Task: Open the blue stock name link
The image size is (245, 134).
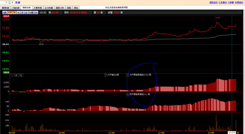Action: pyautogui.click(x=17, y=2)
